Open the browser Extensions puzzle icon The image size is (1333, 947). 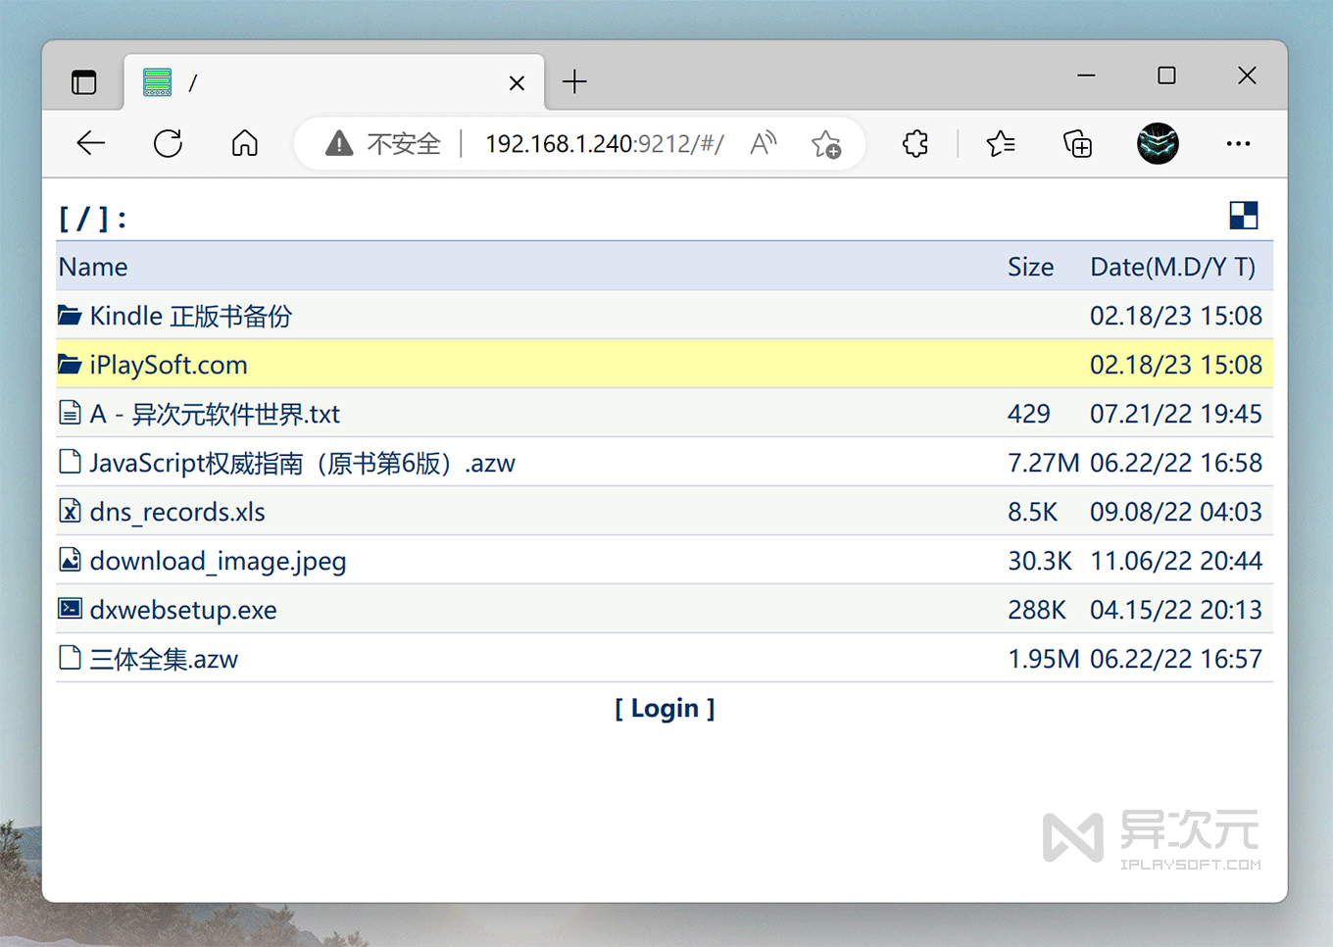point(914,143)
